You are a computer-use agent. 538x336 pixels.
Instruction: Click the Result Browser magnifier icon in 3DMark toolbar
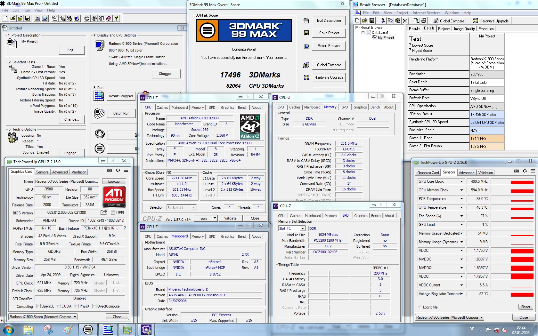click(45, 19)
